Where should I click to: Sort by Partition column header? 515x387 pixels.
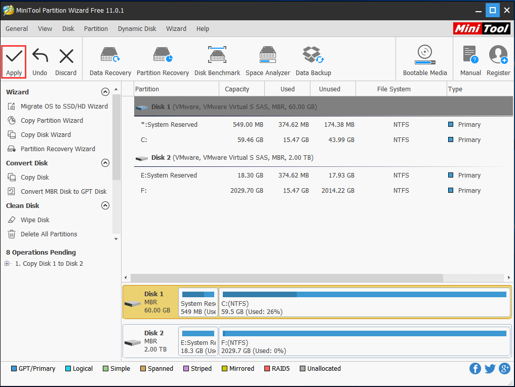coord(176,89)
